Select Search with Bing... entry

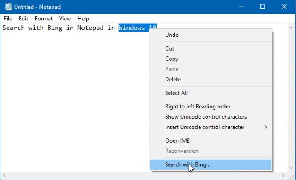coord(211,164)
